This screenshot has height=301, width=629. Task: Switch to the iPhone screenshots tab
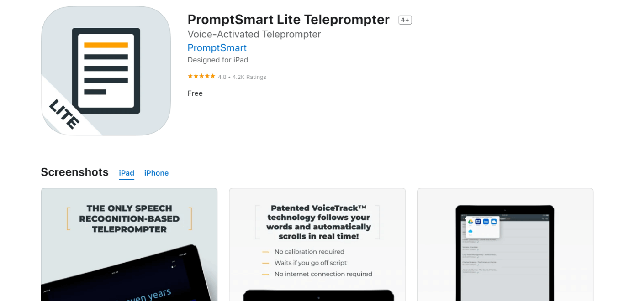[x=156, y=173]
